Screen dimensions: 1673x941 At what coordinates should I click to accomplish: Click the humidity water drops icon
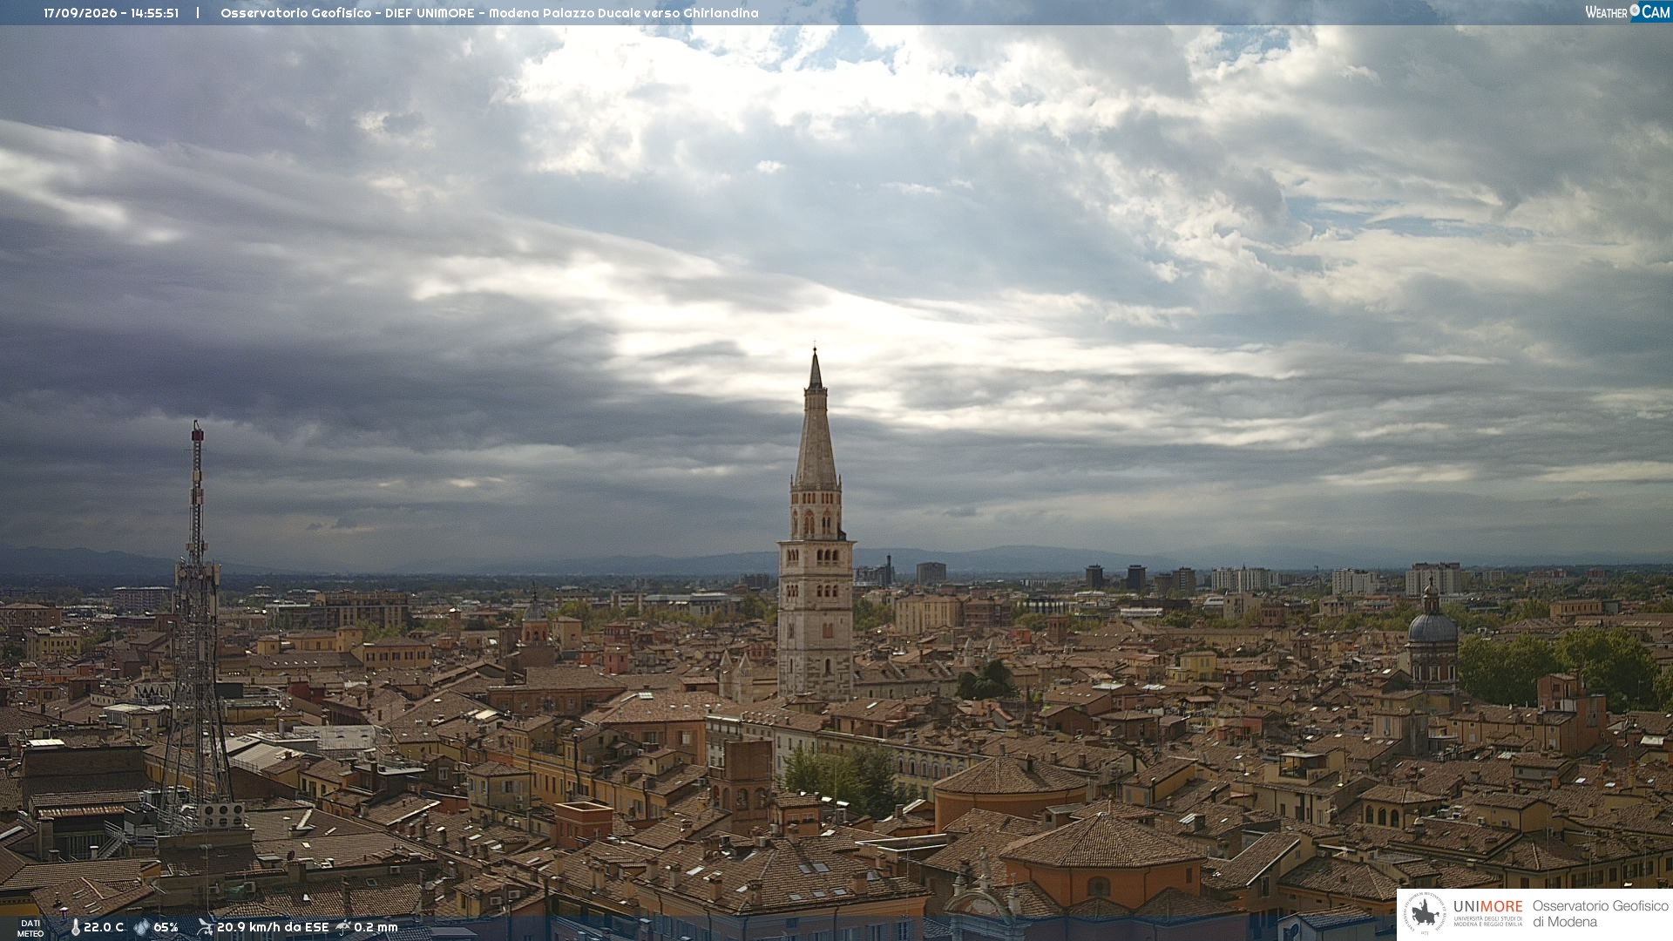pos(142,927)
